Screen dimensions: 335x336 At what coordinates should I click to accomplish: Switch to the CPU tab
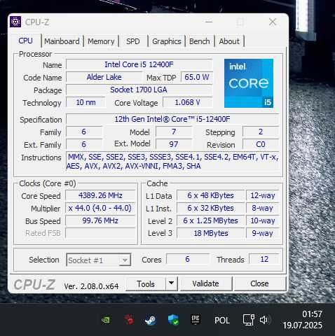[x=26, y=41]
